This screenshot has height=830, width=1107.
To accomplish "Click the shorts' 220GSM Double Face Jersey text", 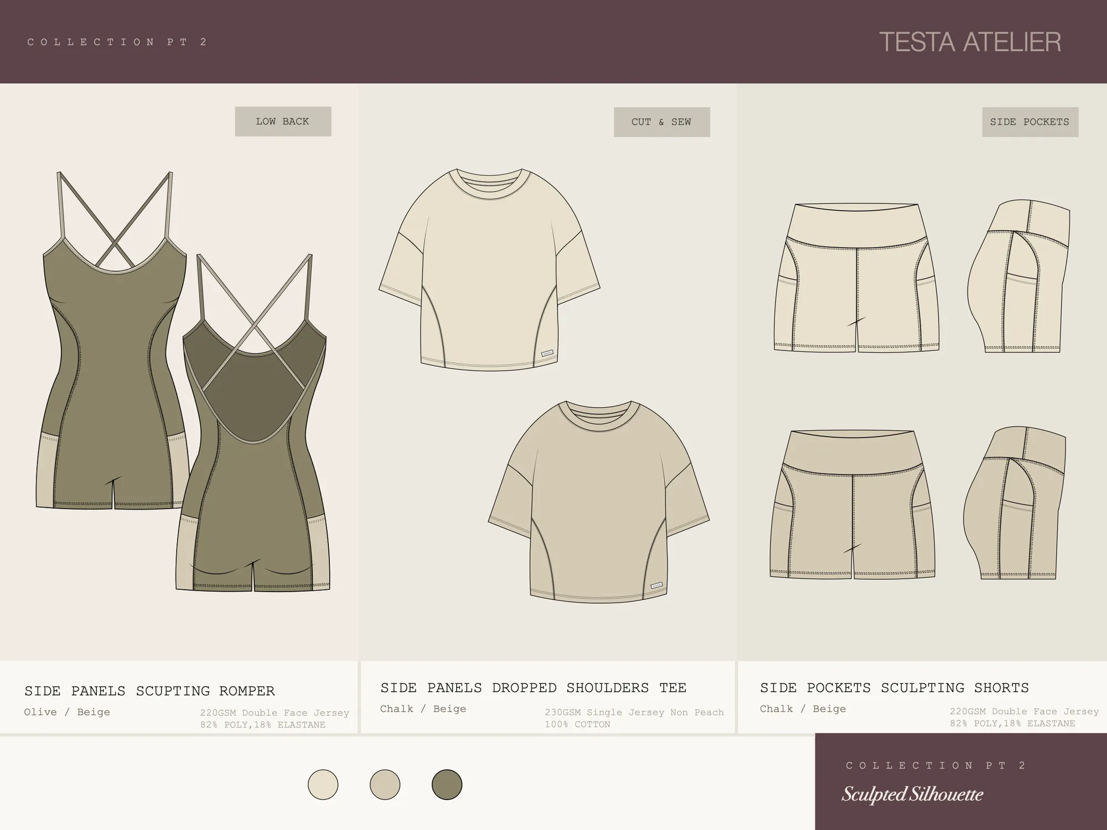I will coord(1025,712).
